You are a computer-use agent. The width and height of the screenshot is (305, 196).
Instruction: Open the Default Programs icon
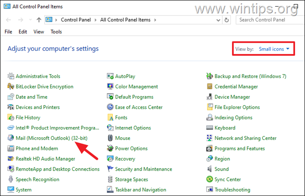tap(110, 97)
